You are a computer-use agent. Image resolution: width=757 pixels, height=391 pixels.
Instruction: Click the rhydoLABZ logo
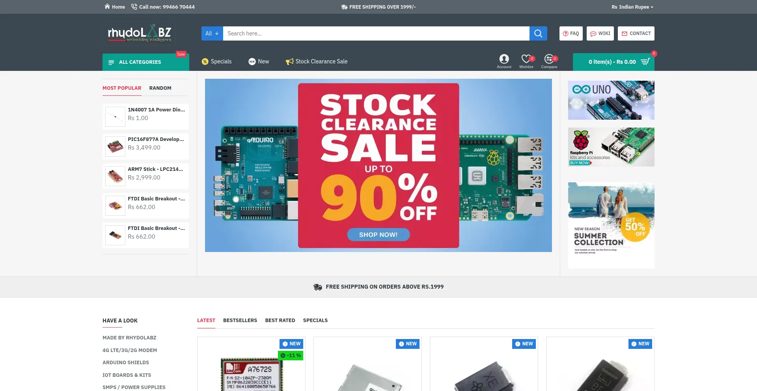(140, 33)
